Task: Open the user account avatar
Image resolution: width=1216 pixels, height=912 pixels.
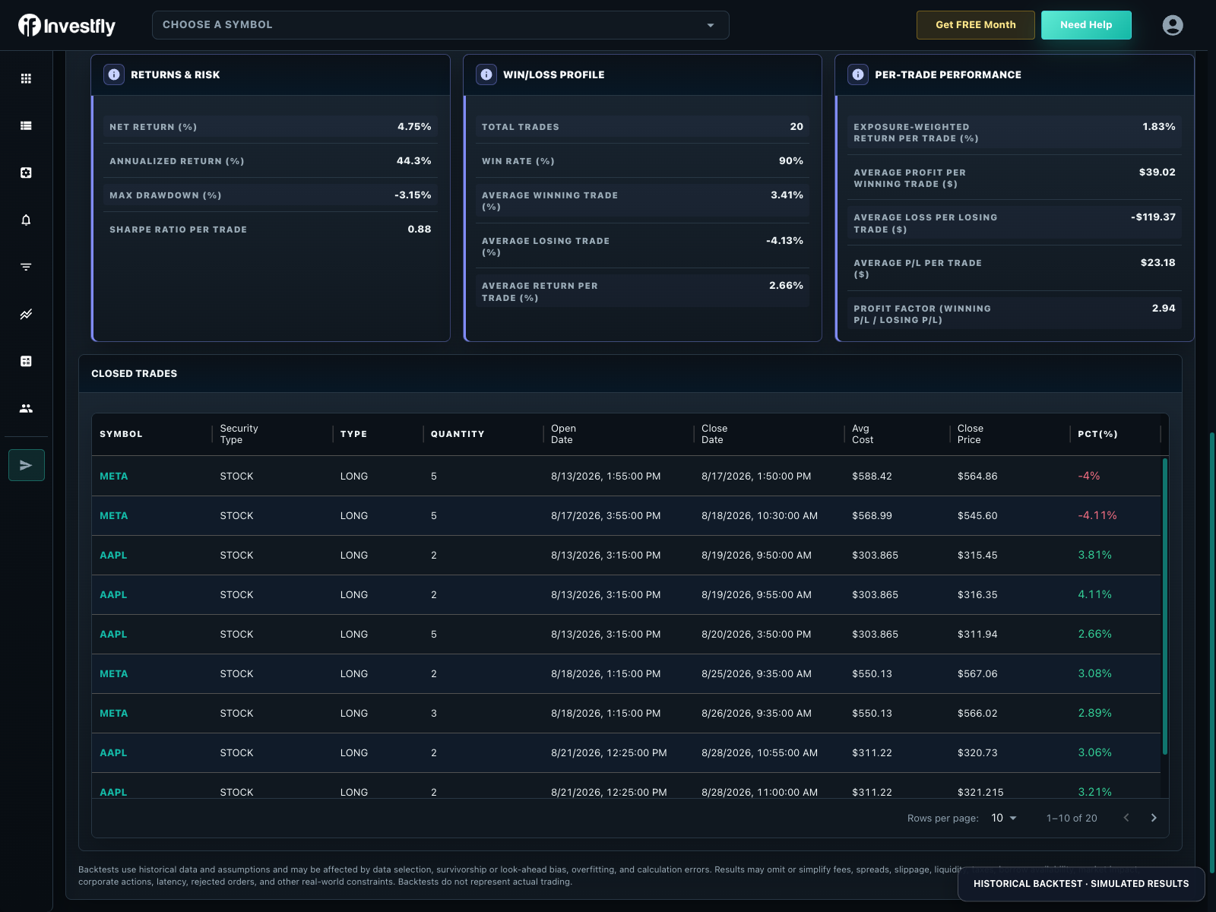Action: (x=1173, y=25)
